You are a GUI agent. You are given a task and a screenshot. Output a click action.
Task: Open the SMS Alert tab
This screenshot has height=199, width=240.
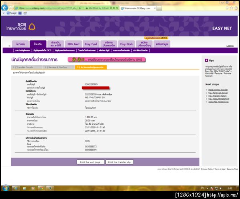tap(74, 44)
